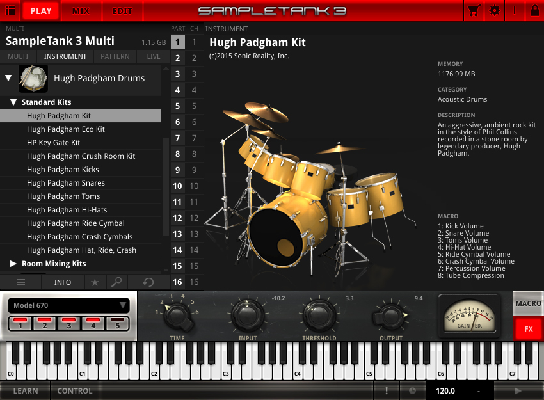Viewport: 544px width, 400px height.
Task: Select part 9
Action: [178, 170]
